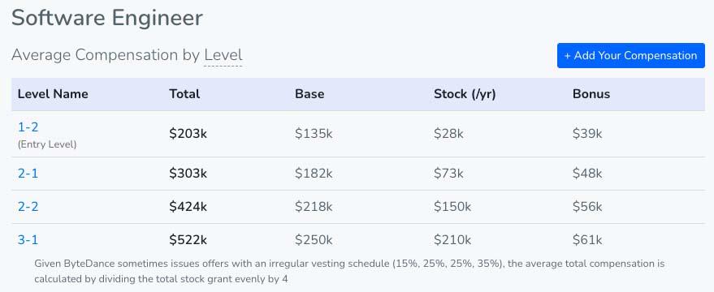
Task: Click the Bonus column header
Action: [x=591, y=94]
